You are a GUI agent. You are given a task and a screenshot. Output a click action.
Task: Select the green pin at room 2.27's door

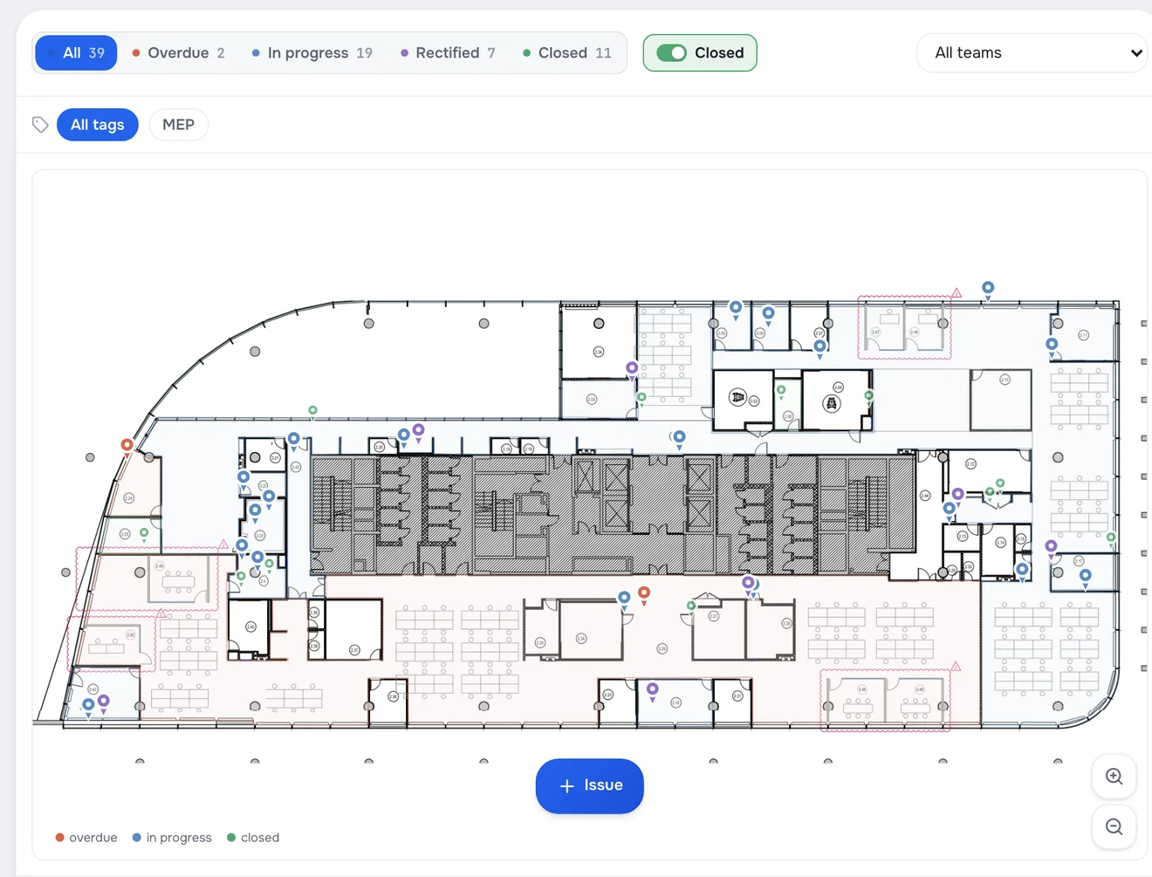(x=691, y=606)
